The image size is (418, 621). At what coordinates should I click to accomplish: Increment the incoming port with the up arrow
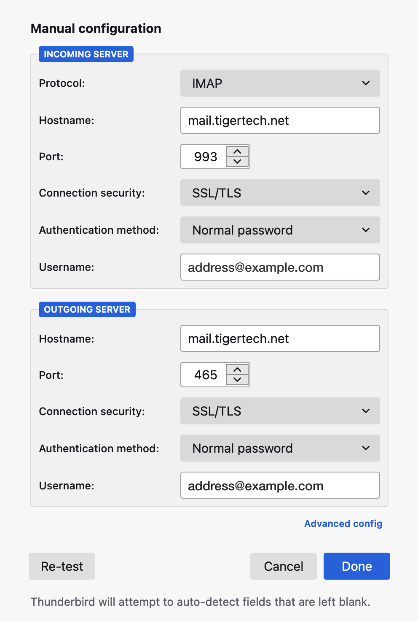[237, 151]
